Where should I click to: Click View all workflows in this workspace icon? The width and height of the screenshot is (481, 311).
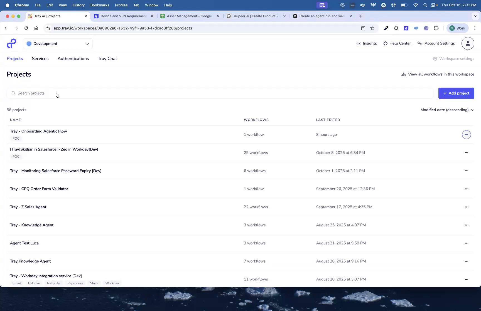(x=404, y=74)
